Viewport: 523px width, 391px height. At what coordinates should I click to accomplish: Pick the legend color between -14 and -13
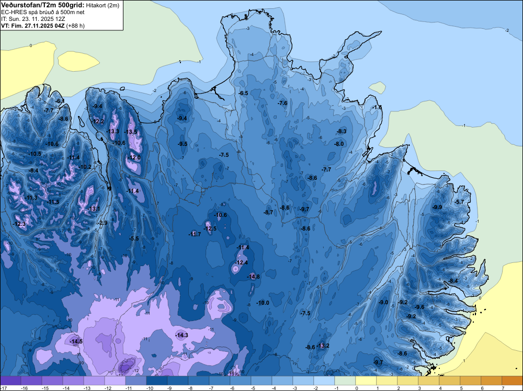(73, 381)
